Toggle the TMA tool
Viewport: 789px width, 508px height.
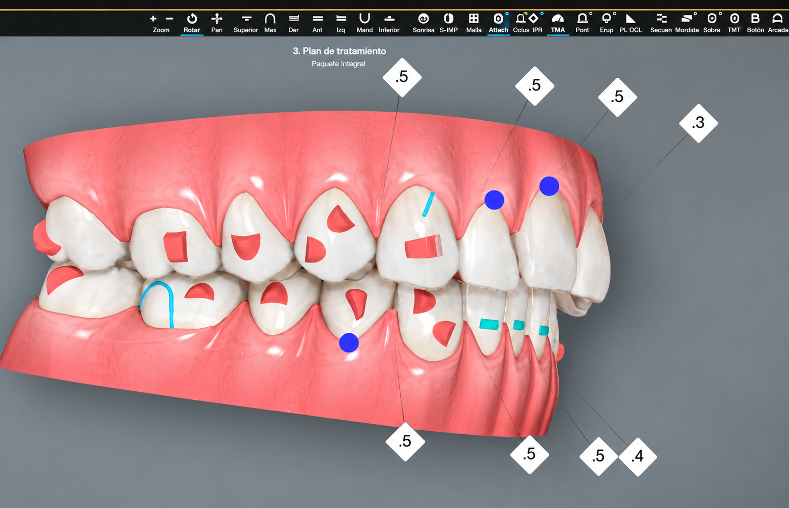click(558, 23)
